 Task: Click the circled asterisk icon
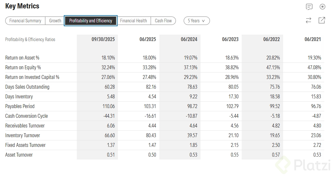click(x=322, y=7)
